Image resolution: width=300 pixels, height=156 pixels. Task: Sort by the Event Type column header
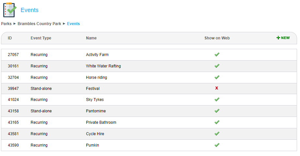(41, 38)
